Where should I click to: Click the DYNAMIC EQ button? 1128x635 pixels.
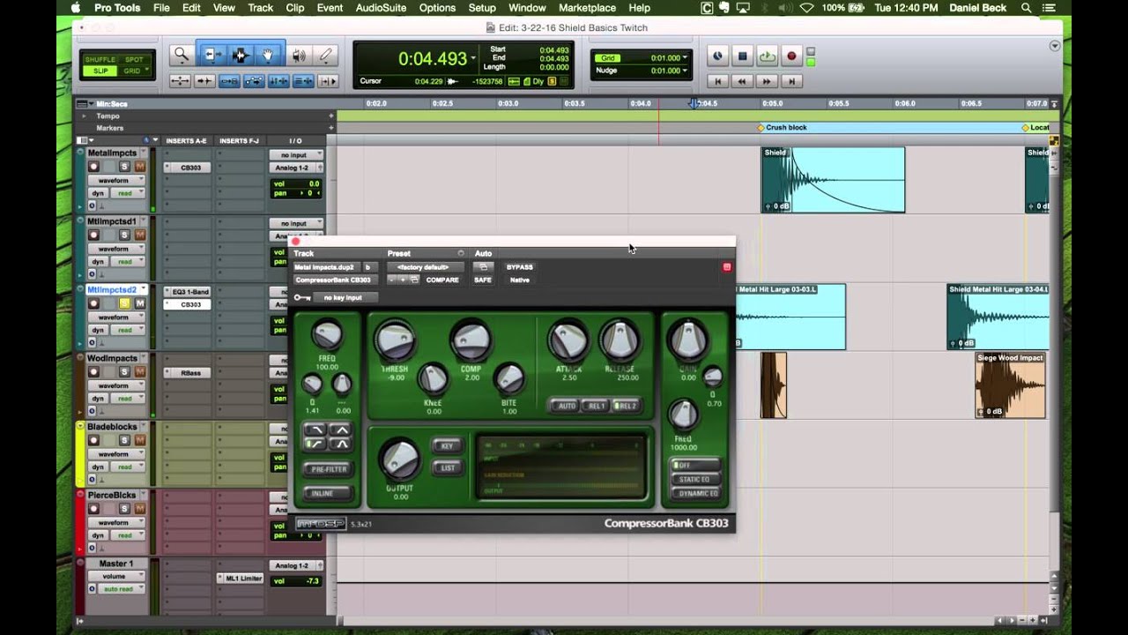[x=695, y=493]
